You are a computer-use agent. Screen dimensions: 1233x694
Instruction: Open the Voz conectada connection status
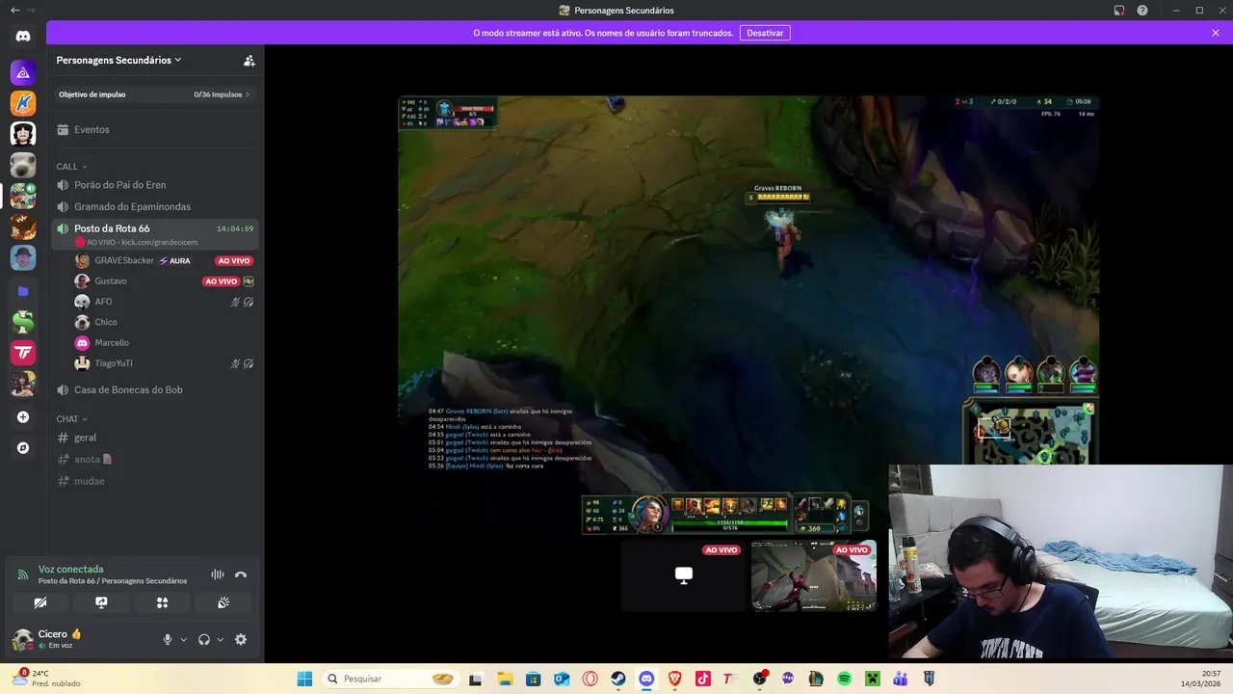tap(70, 569)
